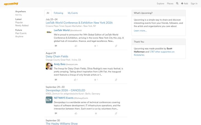This screenshot has height=125, width=201.
Task: Click Learn more... link
Action: [x=140, y=31]
